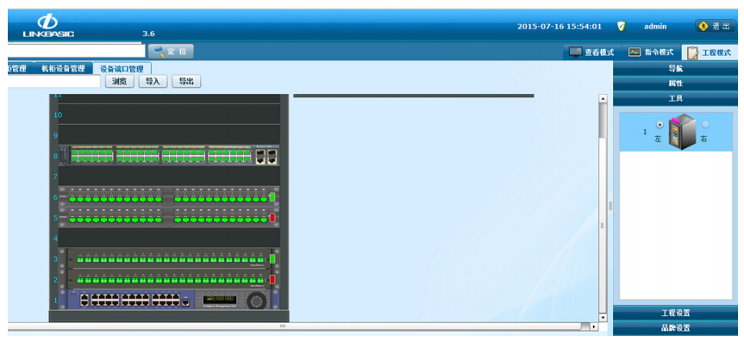Switch to 查看模式 view mode

592,53
